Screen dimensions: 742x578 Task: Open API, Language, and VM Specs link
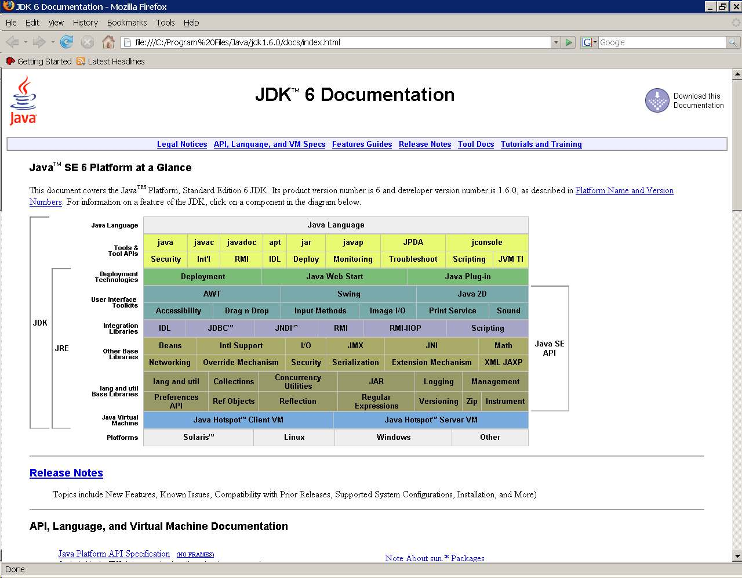(270, 144)
